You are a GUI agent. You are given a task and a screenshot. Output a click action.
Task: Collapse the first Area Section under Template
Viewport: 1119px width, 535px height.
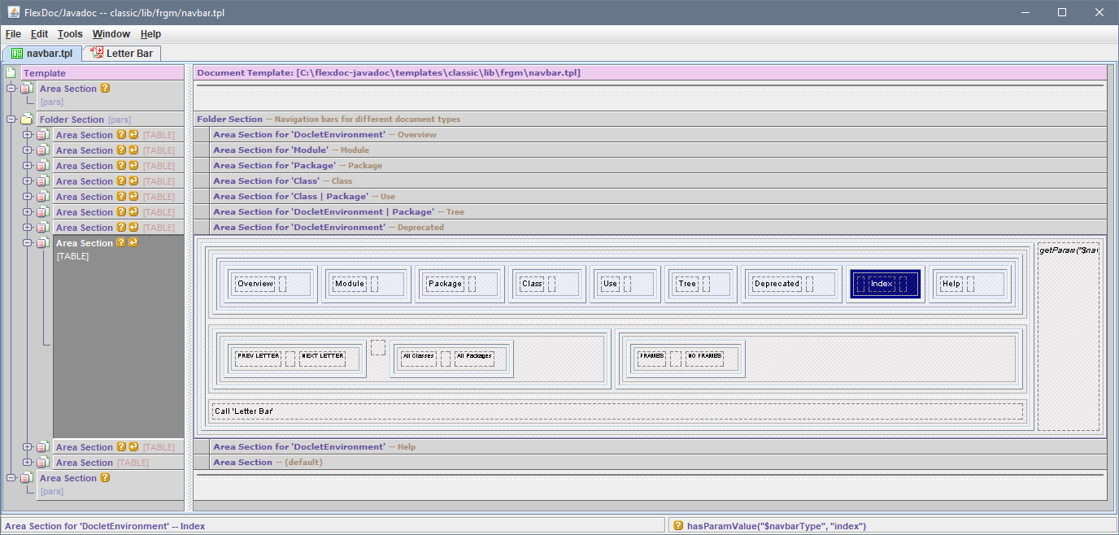[11, 89]
